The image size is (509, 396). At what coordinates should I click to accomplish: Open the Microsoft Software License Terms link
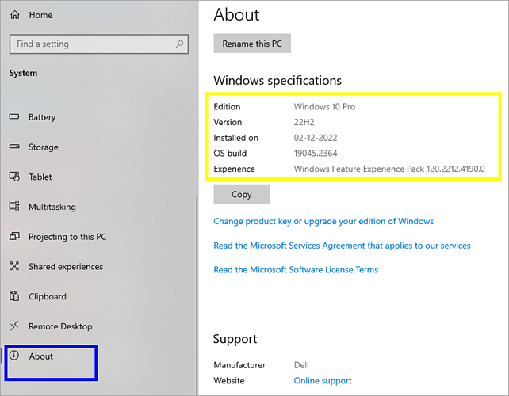pyautogui.click(x=296, y=269)
